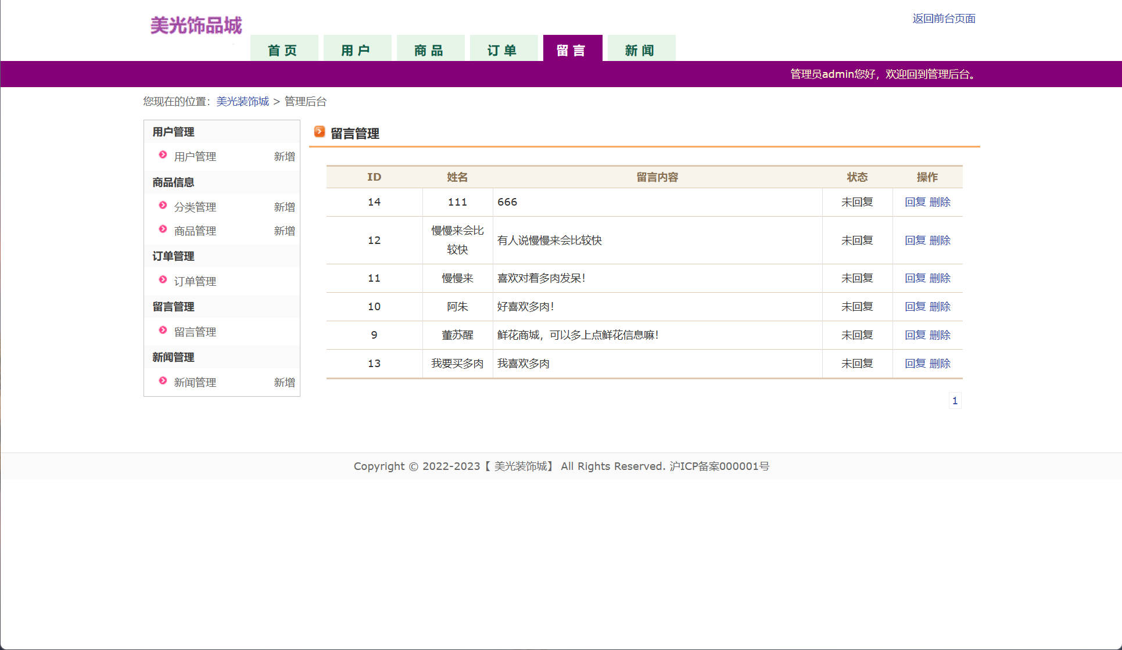Screen dimensions: 1122x650
Task: Click page number 1 in pagination
Action: coord(955,401)
